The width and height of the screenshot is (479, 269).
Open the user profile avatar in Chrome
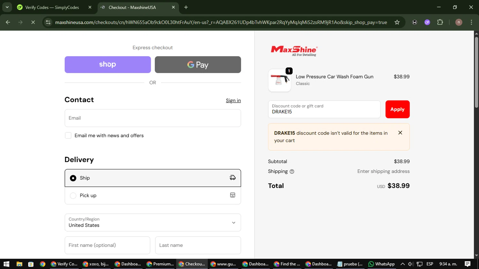tap(459, 22)
